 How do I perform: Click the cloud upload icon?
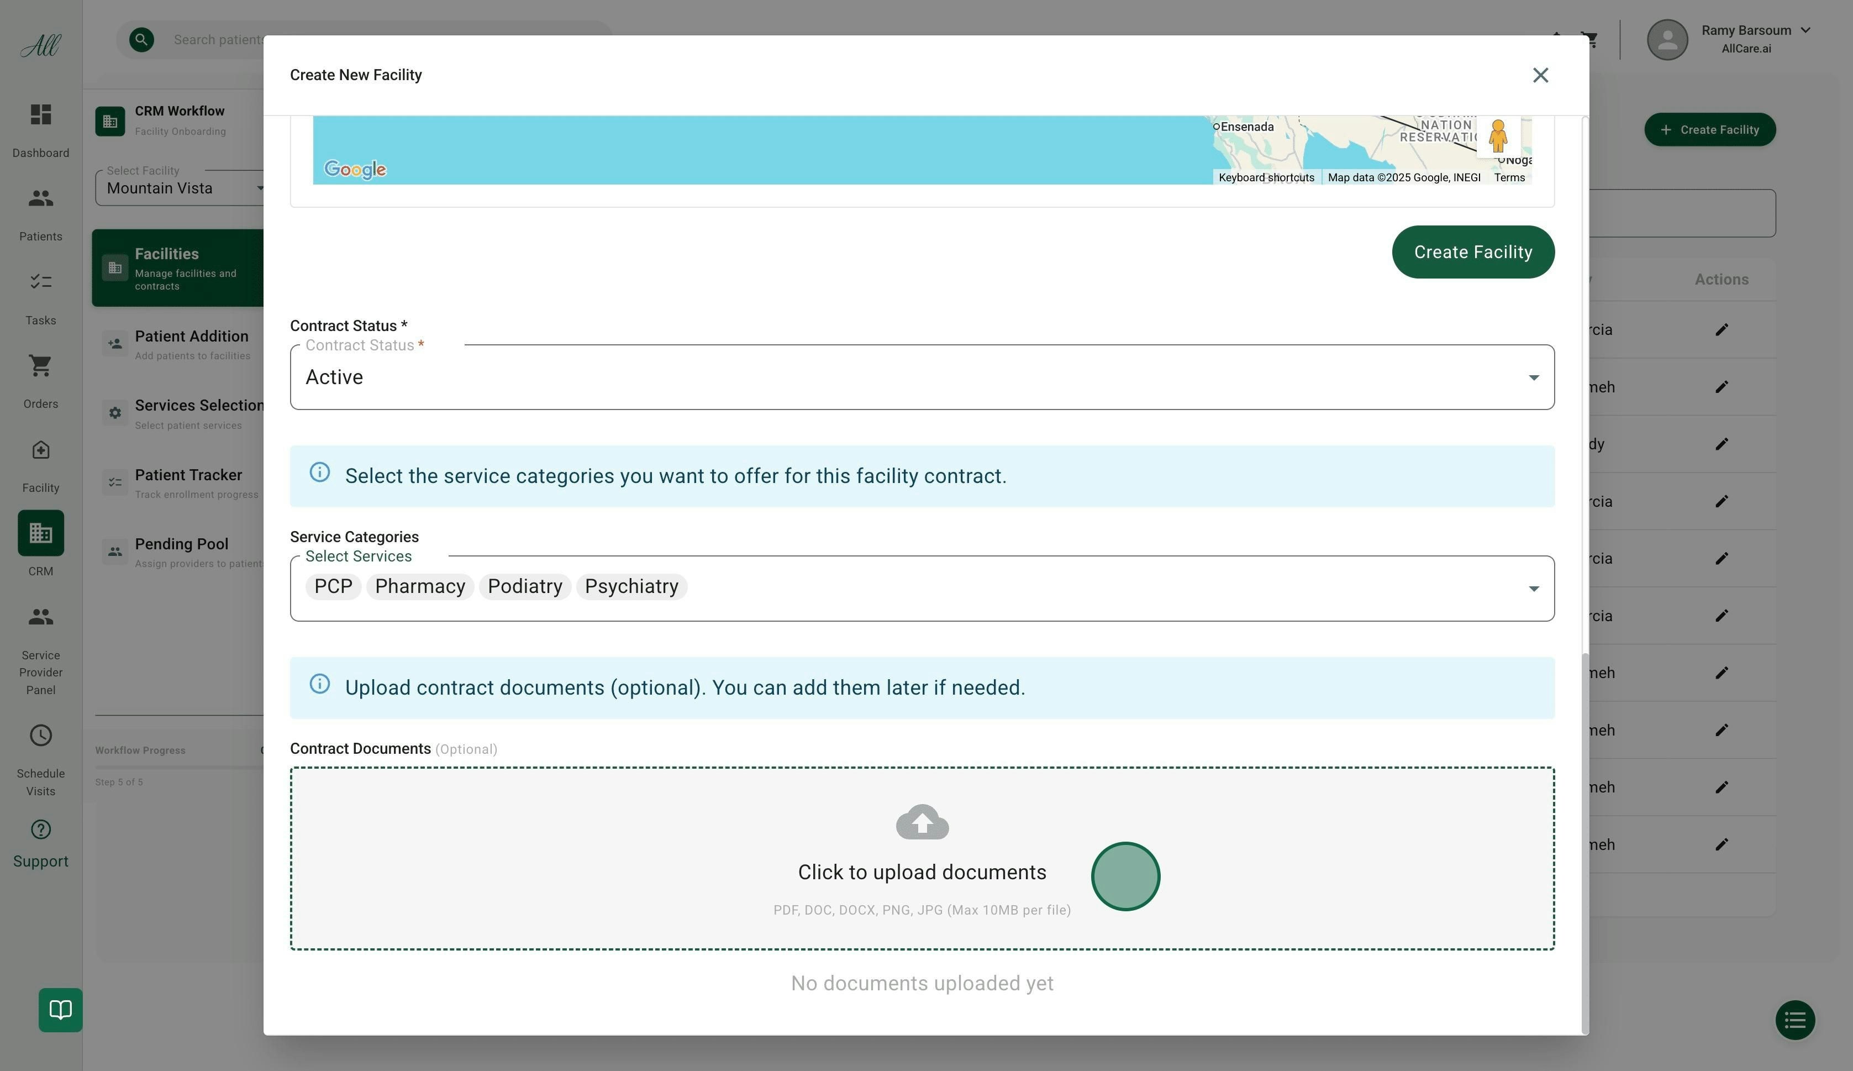(x=922, y=822)
